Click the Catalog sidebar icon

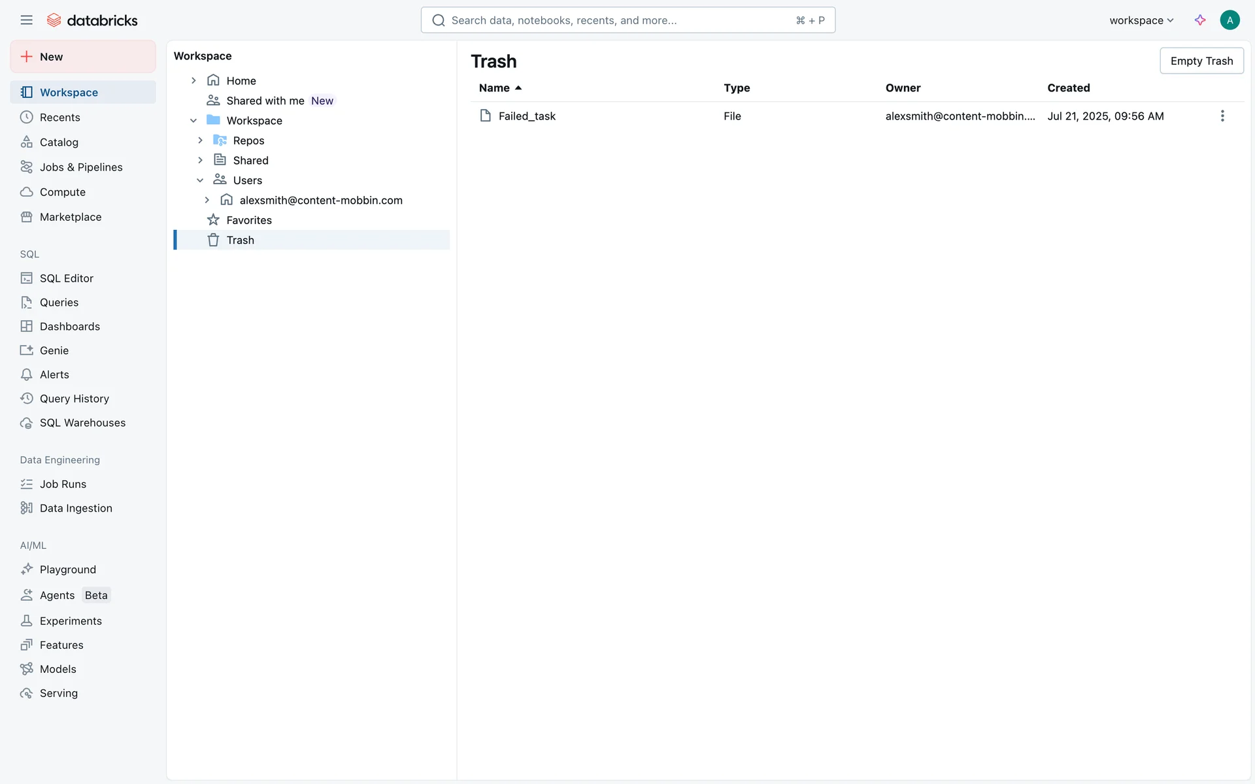pos(26,142)
